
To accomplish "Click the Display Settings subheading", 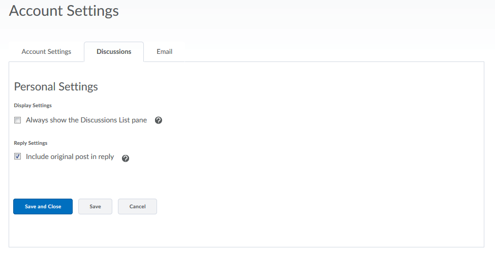I will [33, 106].
